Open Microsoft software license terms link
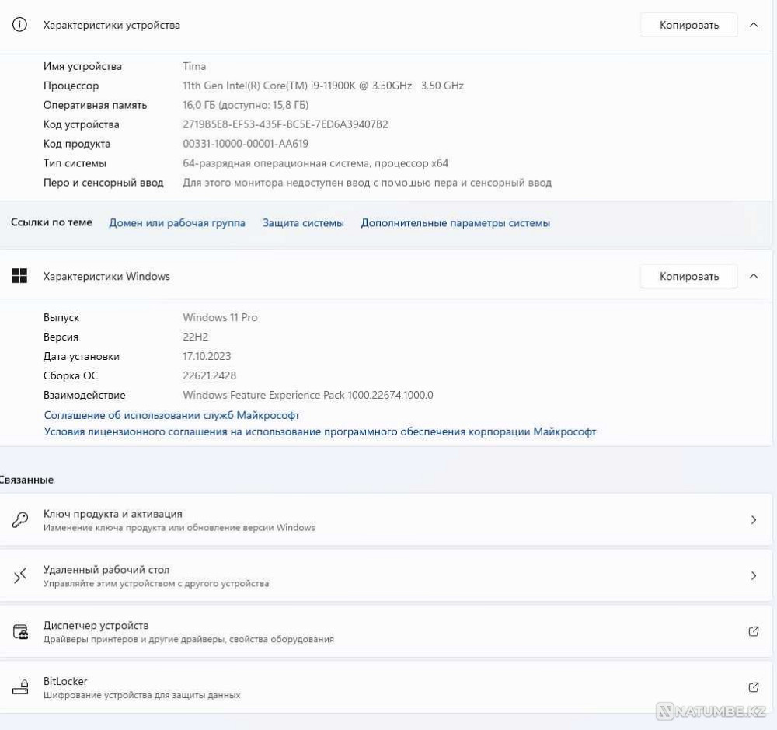Image resolution: width=777 pixels, height=730 pixels. (320, 431)
